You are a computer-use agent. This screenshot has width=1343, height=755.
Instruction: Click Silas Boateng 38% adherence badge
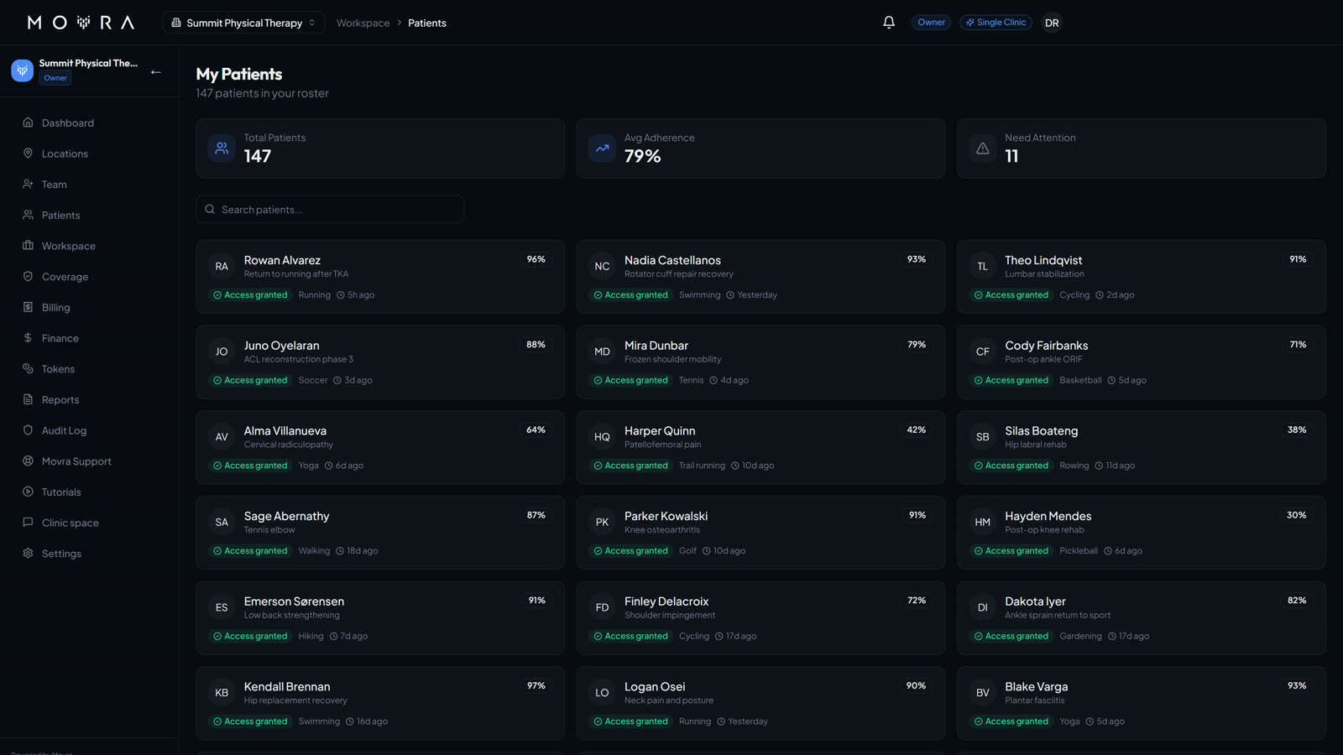1297,430
